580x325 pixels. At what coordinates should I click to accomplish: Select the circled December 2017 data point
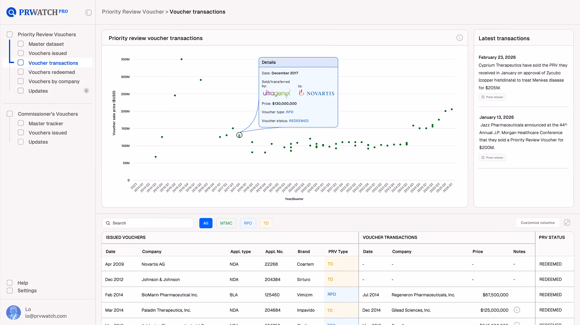[x=239, y=135]
